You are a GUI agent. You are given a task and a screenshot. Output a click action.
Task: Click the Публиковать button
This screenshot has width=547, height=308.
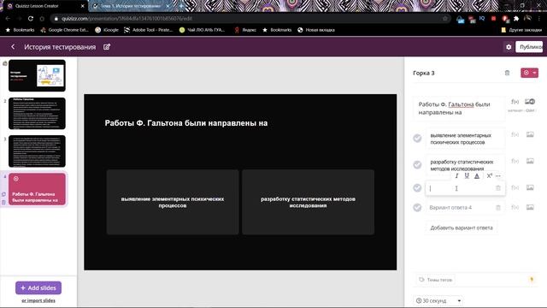(x=530, y=47)
